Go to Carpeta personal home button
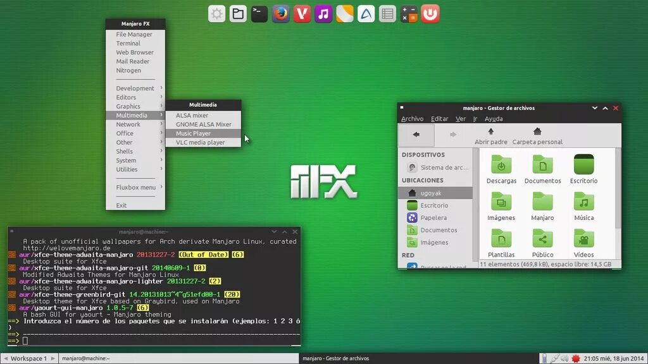The image size is (648, 364). [537, 136]
